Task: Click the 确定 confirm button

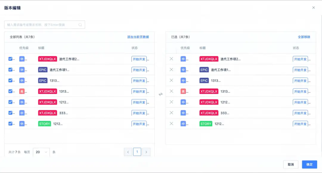Action: click(x=309, y=164)
